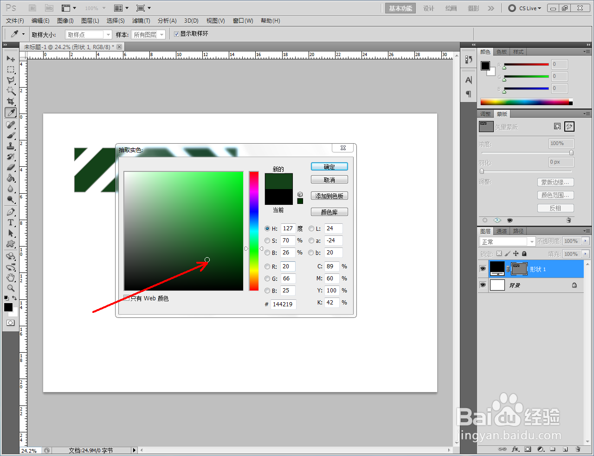Open the 图层(L) menu
Screen dimensions: 594x456
(90, 21)
